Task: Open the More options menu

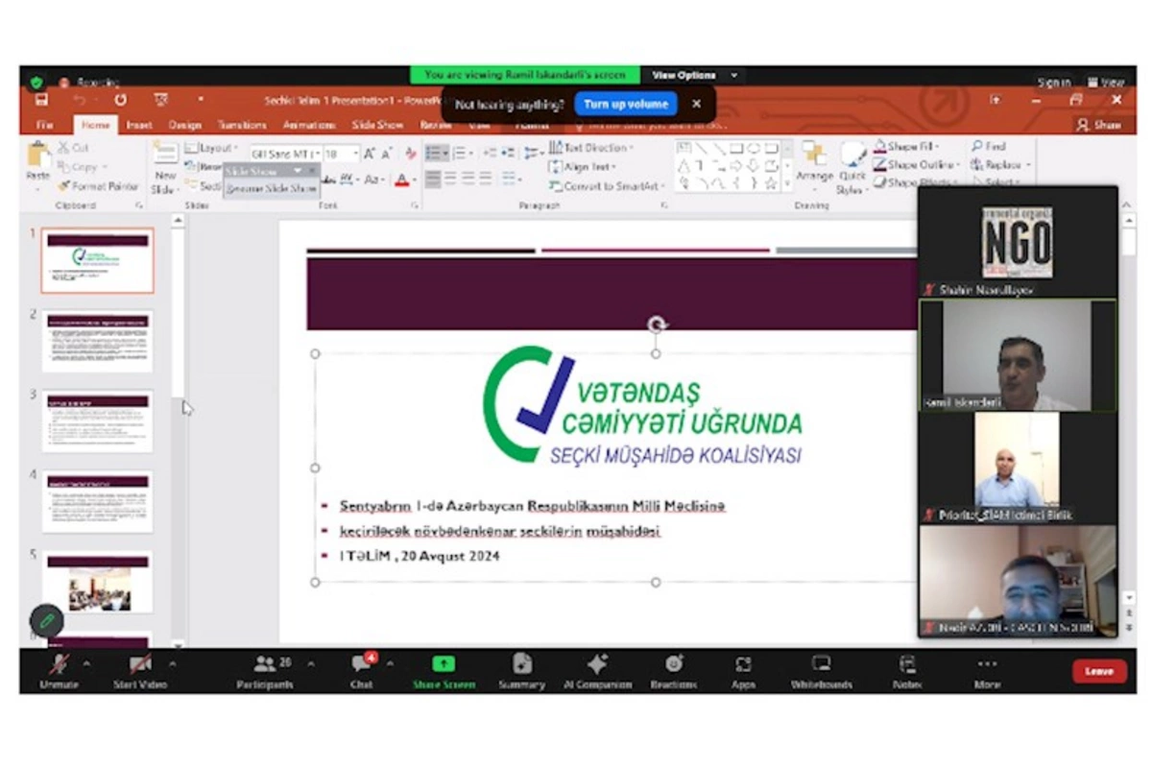Action: pyautogui.click(x=986, y=670)
